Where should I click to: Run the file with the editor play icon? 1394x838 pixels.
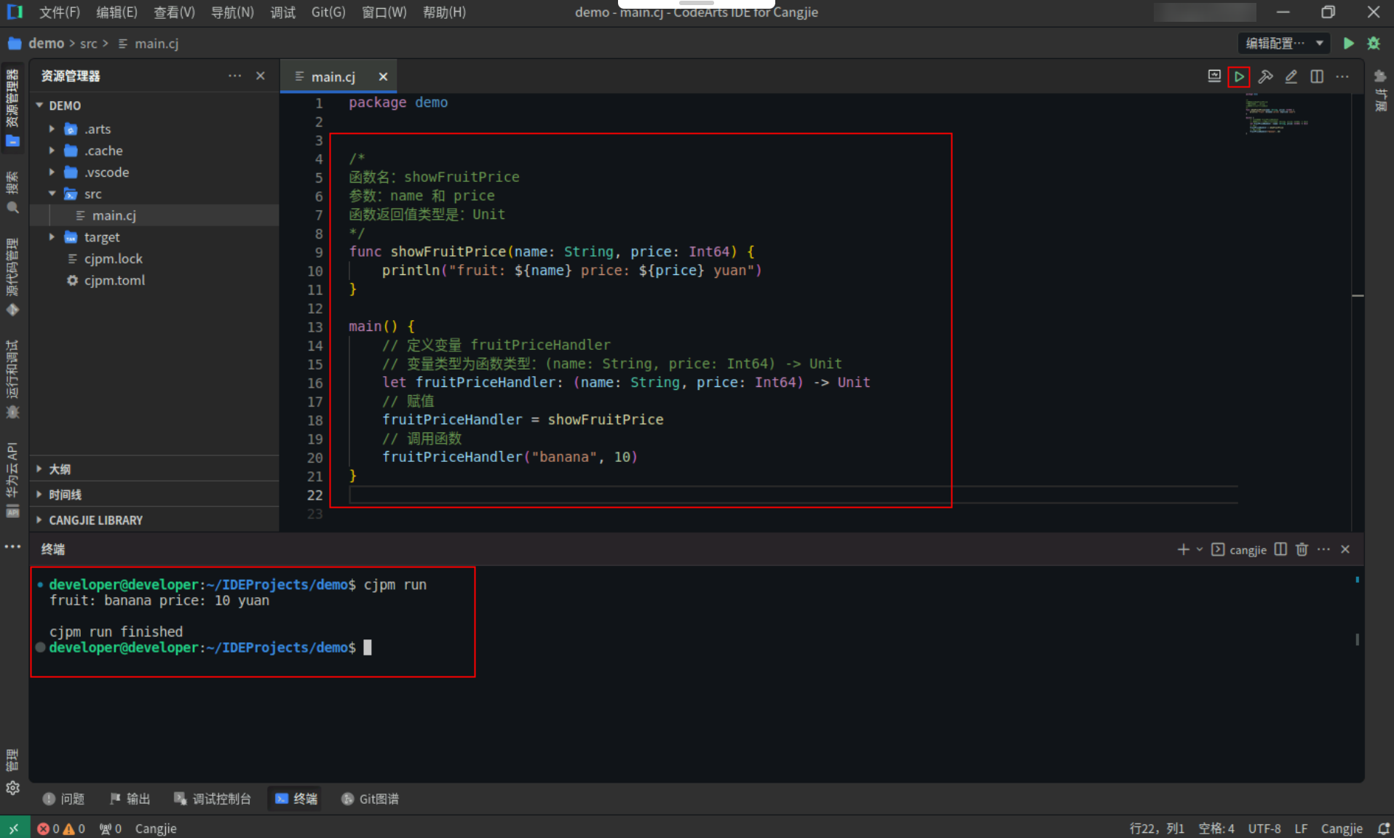pos(1238,76)
